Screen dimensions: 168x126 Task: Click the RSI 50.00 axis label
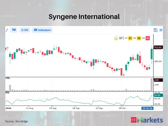click(x=157, y=99)
